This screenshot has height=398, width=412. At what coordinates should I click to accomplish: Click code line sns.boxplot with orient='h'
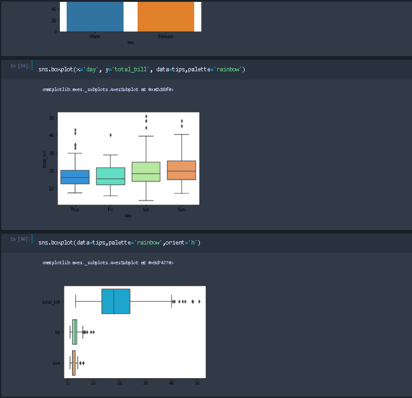(x=119, y=243)
